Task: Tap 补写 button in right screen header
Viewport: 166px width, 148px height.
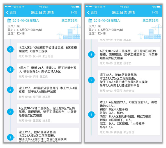Action: pos(155,13)
